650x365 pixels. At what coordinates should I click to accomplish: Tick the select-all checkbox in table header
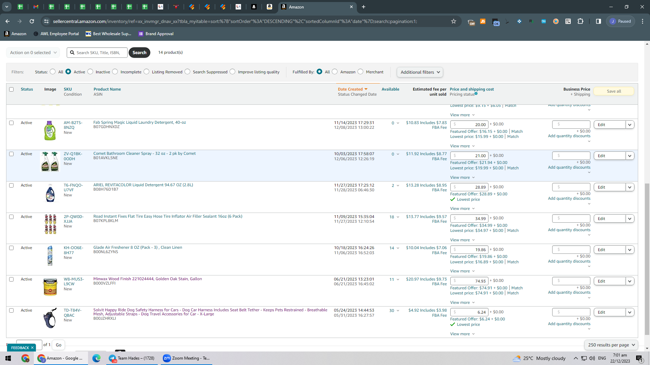point(12,90)
